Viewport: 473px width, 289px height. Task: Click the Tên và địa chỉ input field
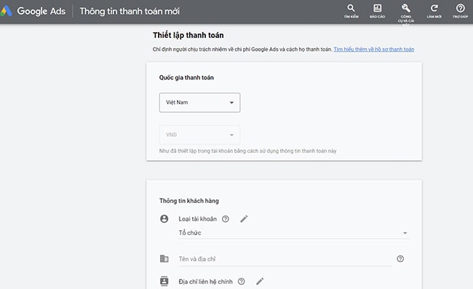(285, 259)
